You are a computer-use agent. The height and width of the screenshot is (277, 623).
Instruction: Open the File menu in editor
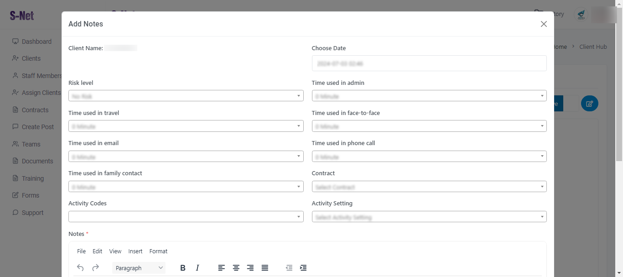81,251
